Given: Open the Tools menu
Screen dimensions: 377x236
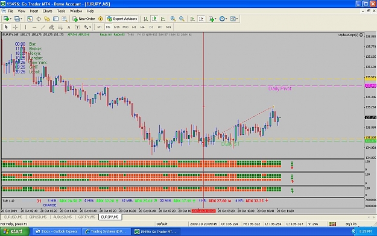Looking at the screenshot, I should click(x=61, y=11).
